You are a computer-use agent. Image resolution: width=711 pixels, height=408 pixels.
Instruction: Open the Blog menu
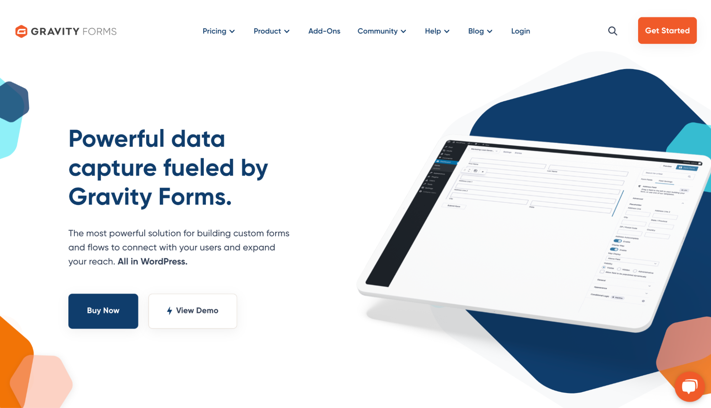pyautogui.click(x=479, y=31)
